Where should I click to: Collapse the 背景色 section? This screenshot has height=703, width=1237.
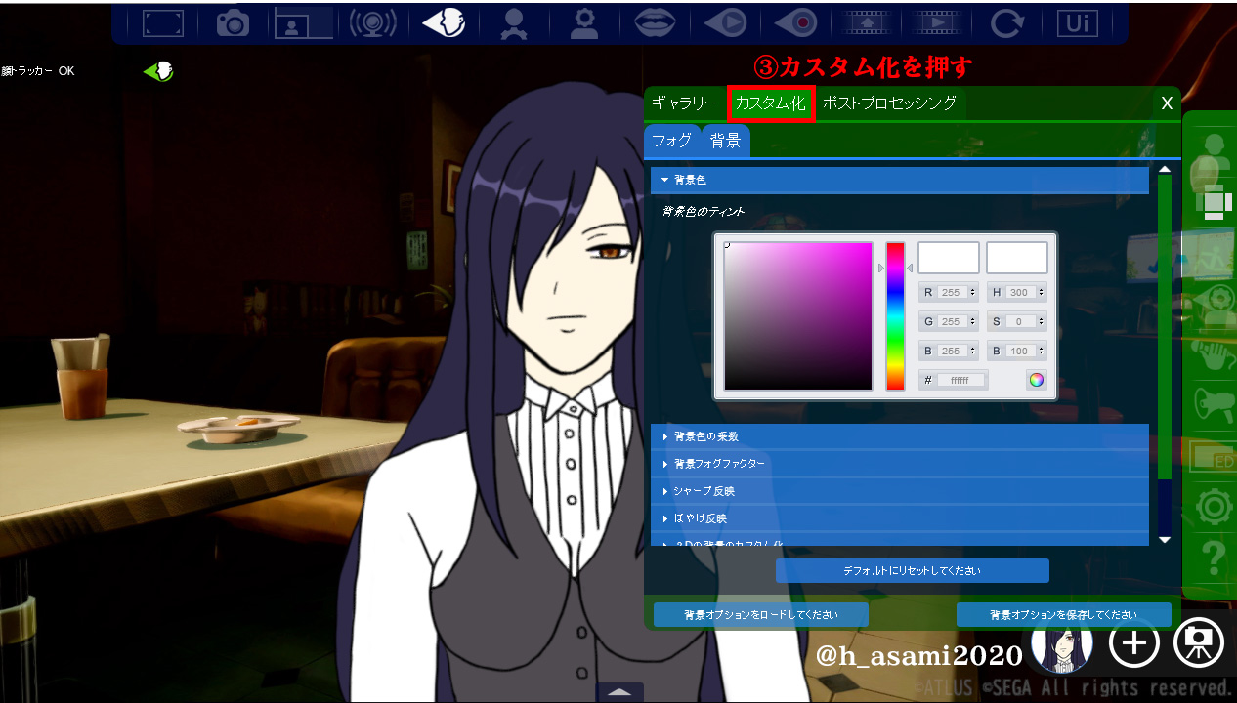click(x=900, y=180)
